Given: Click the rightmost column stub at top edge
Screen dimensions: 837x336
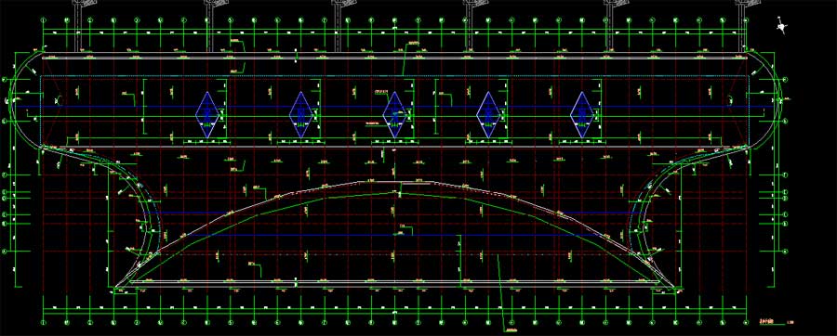Looking at the screenshot, I should (741, 26).
